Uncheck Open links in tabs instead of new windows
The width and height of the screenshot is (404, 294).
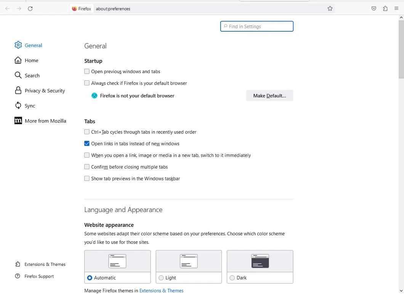pyautogui.click(x=87, y=143)
